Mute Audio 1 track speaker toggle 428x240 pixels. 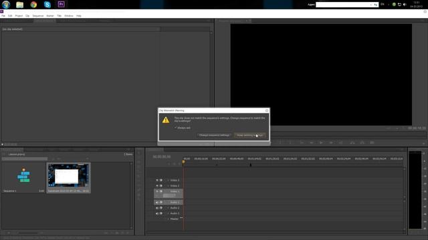[157, 202]
